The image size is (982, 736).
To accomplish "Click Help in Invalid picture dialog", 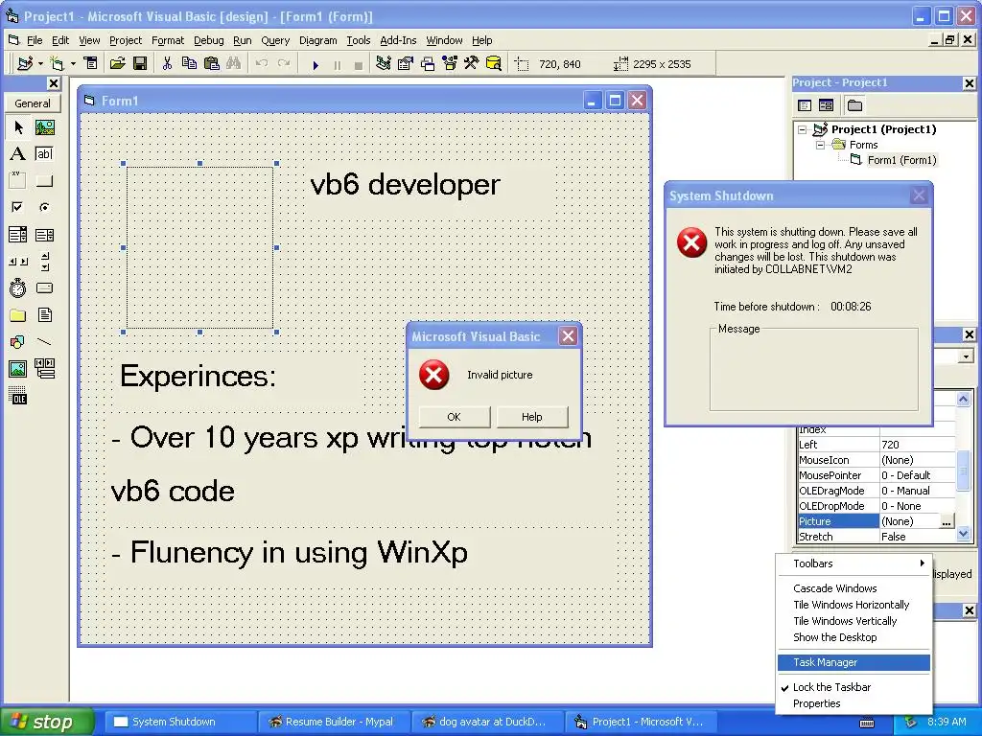I will click(531, 417).
